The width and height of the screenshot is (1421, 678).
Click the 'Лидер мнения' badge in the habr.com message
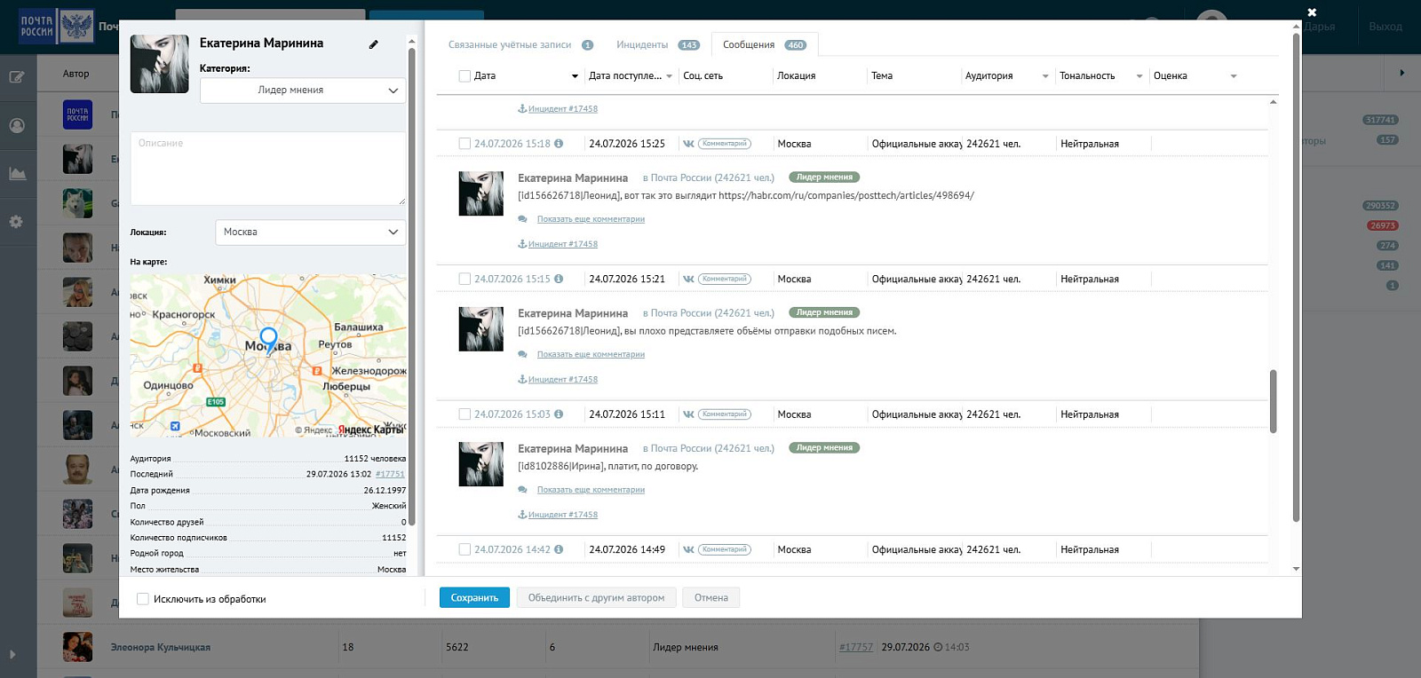coord(824,177)
